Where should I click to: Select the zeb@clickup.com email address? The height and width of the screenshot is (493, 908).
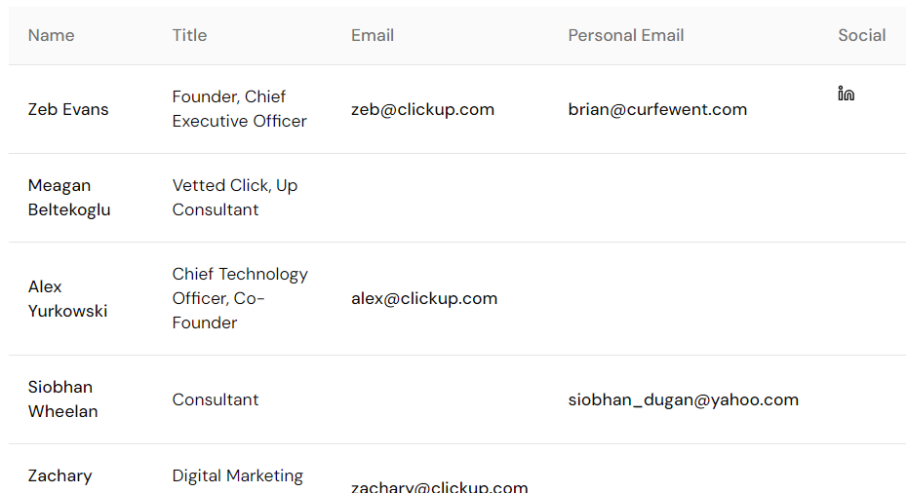tap(422, 109)
